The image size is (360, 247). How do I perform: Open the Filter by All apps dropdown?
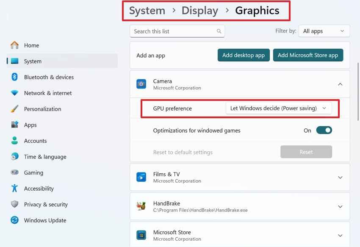coord(324,31)
